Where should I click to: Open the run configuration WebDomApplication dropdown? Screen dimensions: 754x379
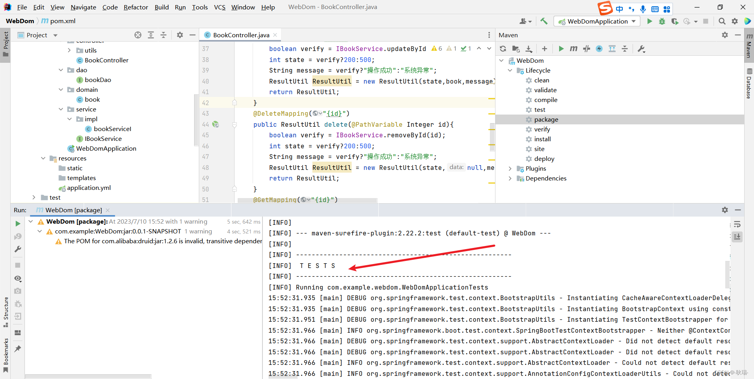597,21
